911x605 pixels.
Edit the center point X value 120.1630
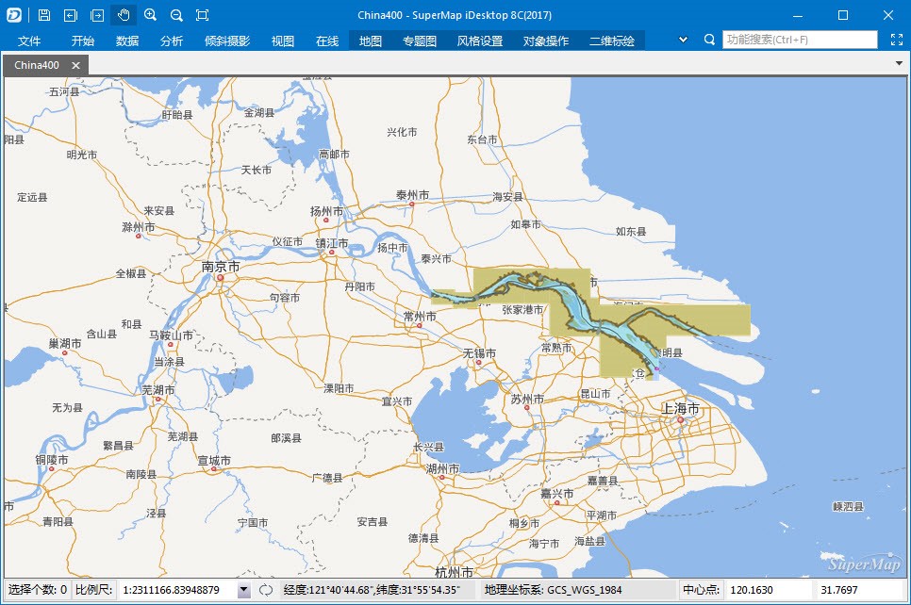click(x=768, y=590)
